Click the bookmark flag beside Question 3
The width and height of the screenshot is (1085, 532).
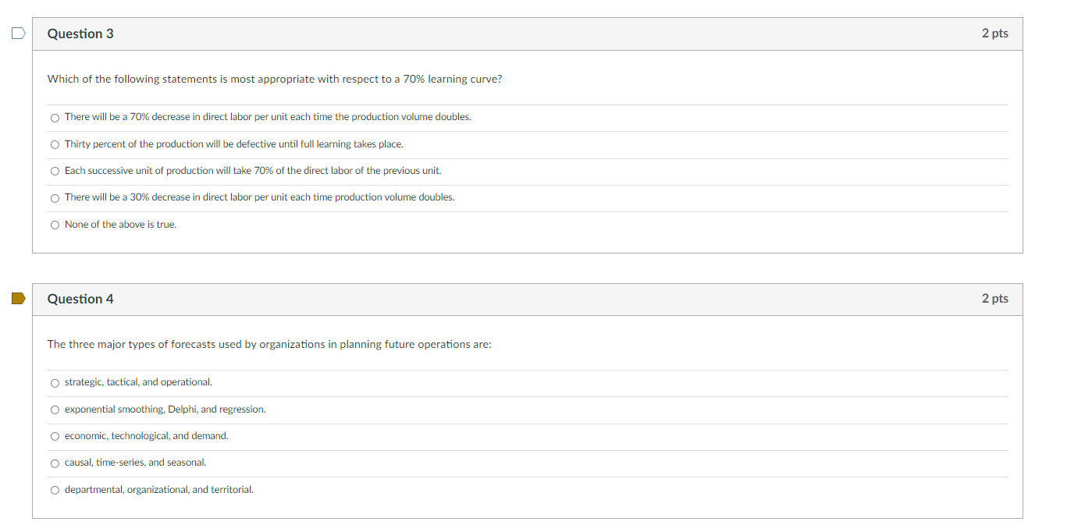(17, 32)
